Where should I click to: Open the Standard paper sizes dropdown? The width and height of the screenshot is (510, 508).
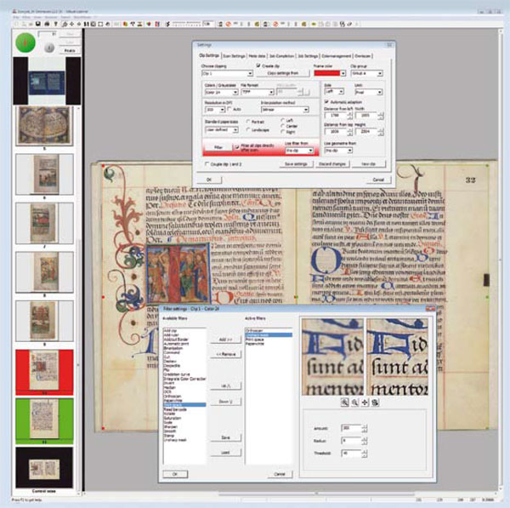click(222, 130)
